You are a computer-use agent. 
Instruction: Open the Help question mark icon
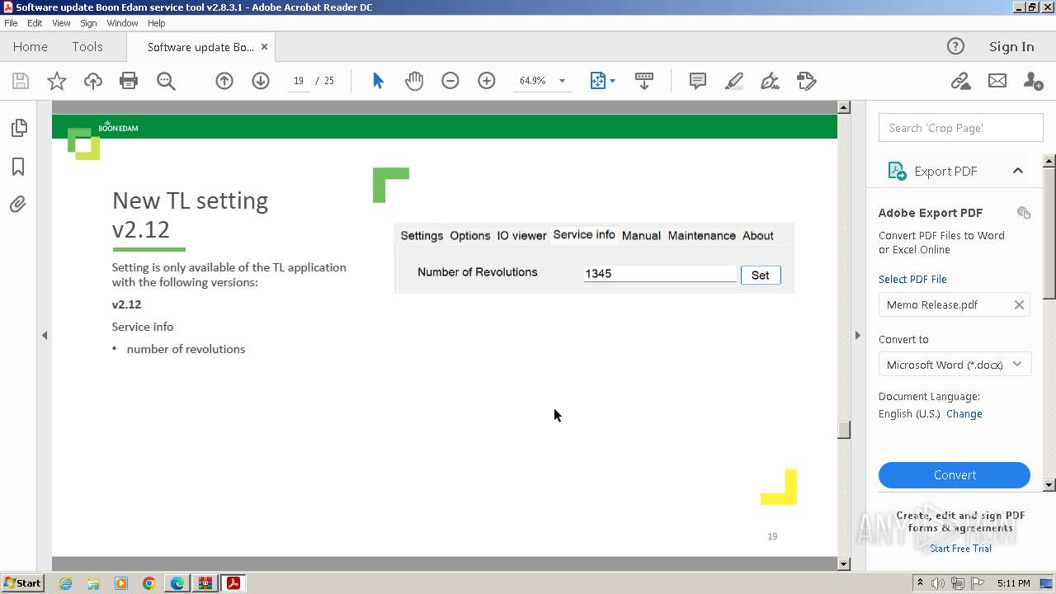pos(955,46)
